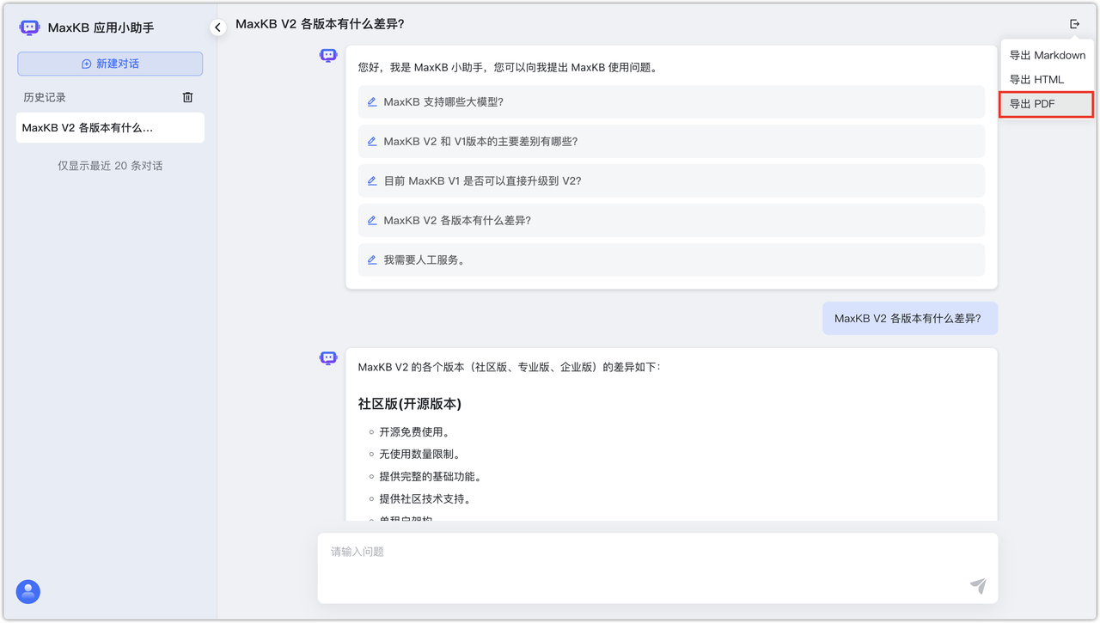The height and width of the screenshot is (623, 1100).
Task: Click the bullet text 无使用数量限制。
Action: click(420, 454)
